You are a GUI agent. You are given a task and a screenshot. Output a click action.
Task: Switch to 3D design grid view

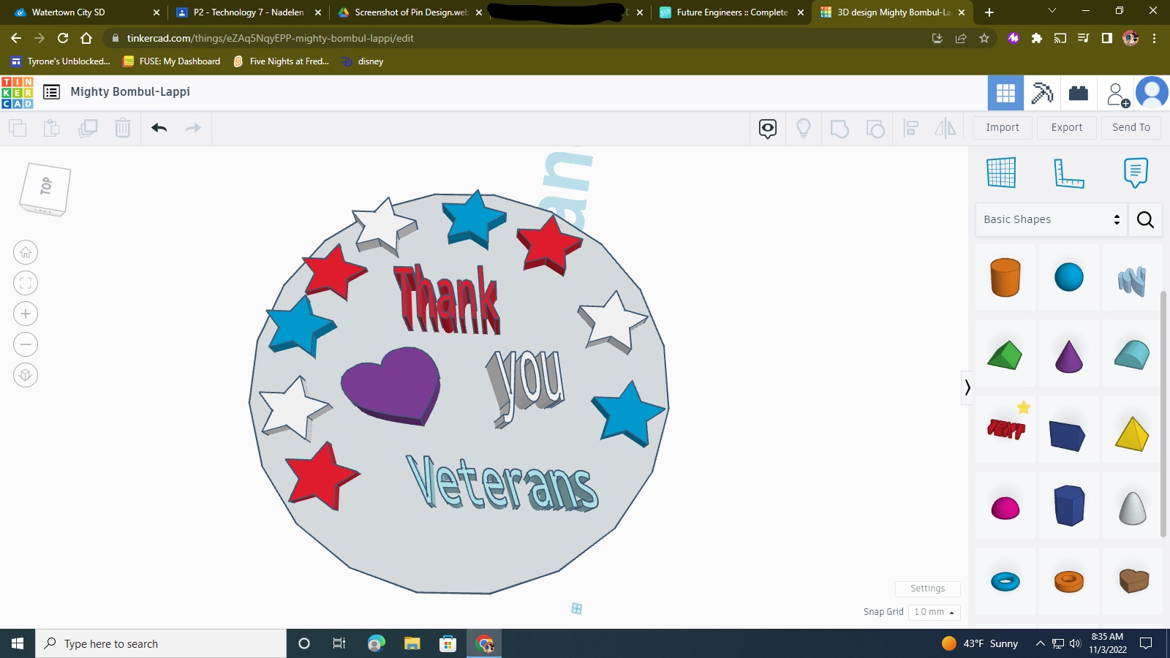(1005, 93)
